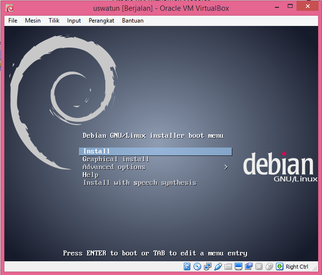The image size is (322, 275).
Task: Click the CPU virtualization status icon
Action: 259,267
